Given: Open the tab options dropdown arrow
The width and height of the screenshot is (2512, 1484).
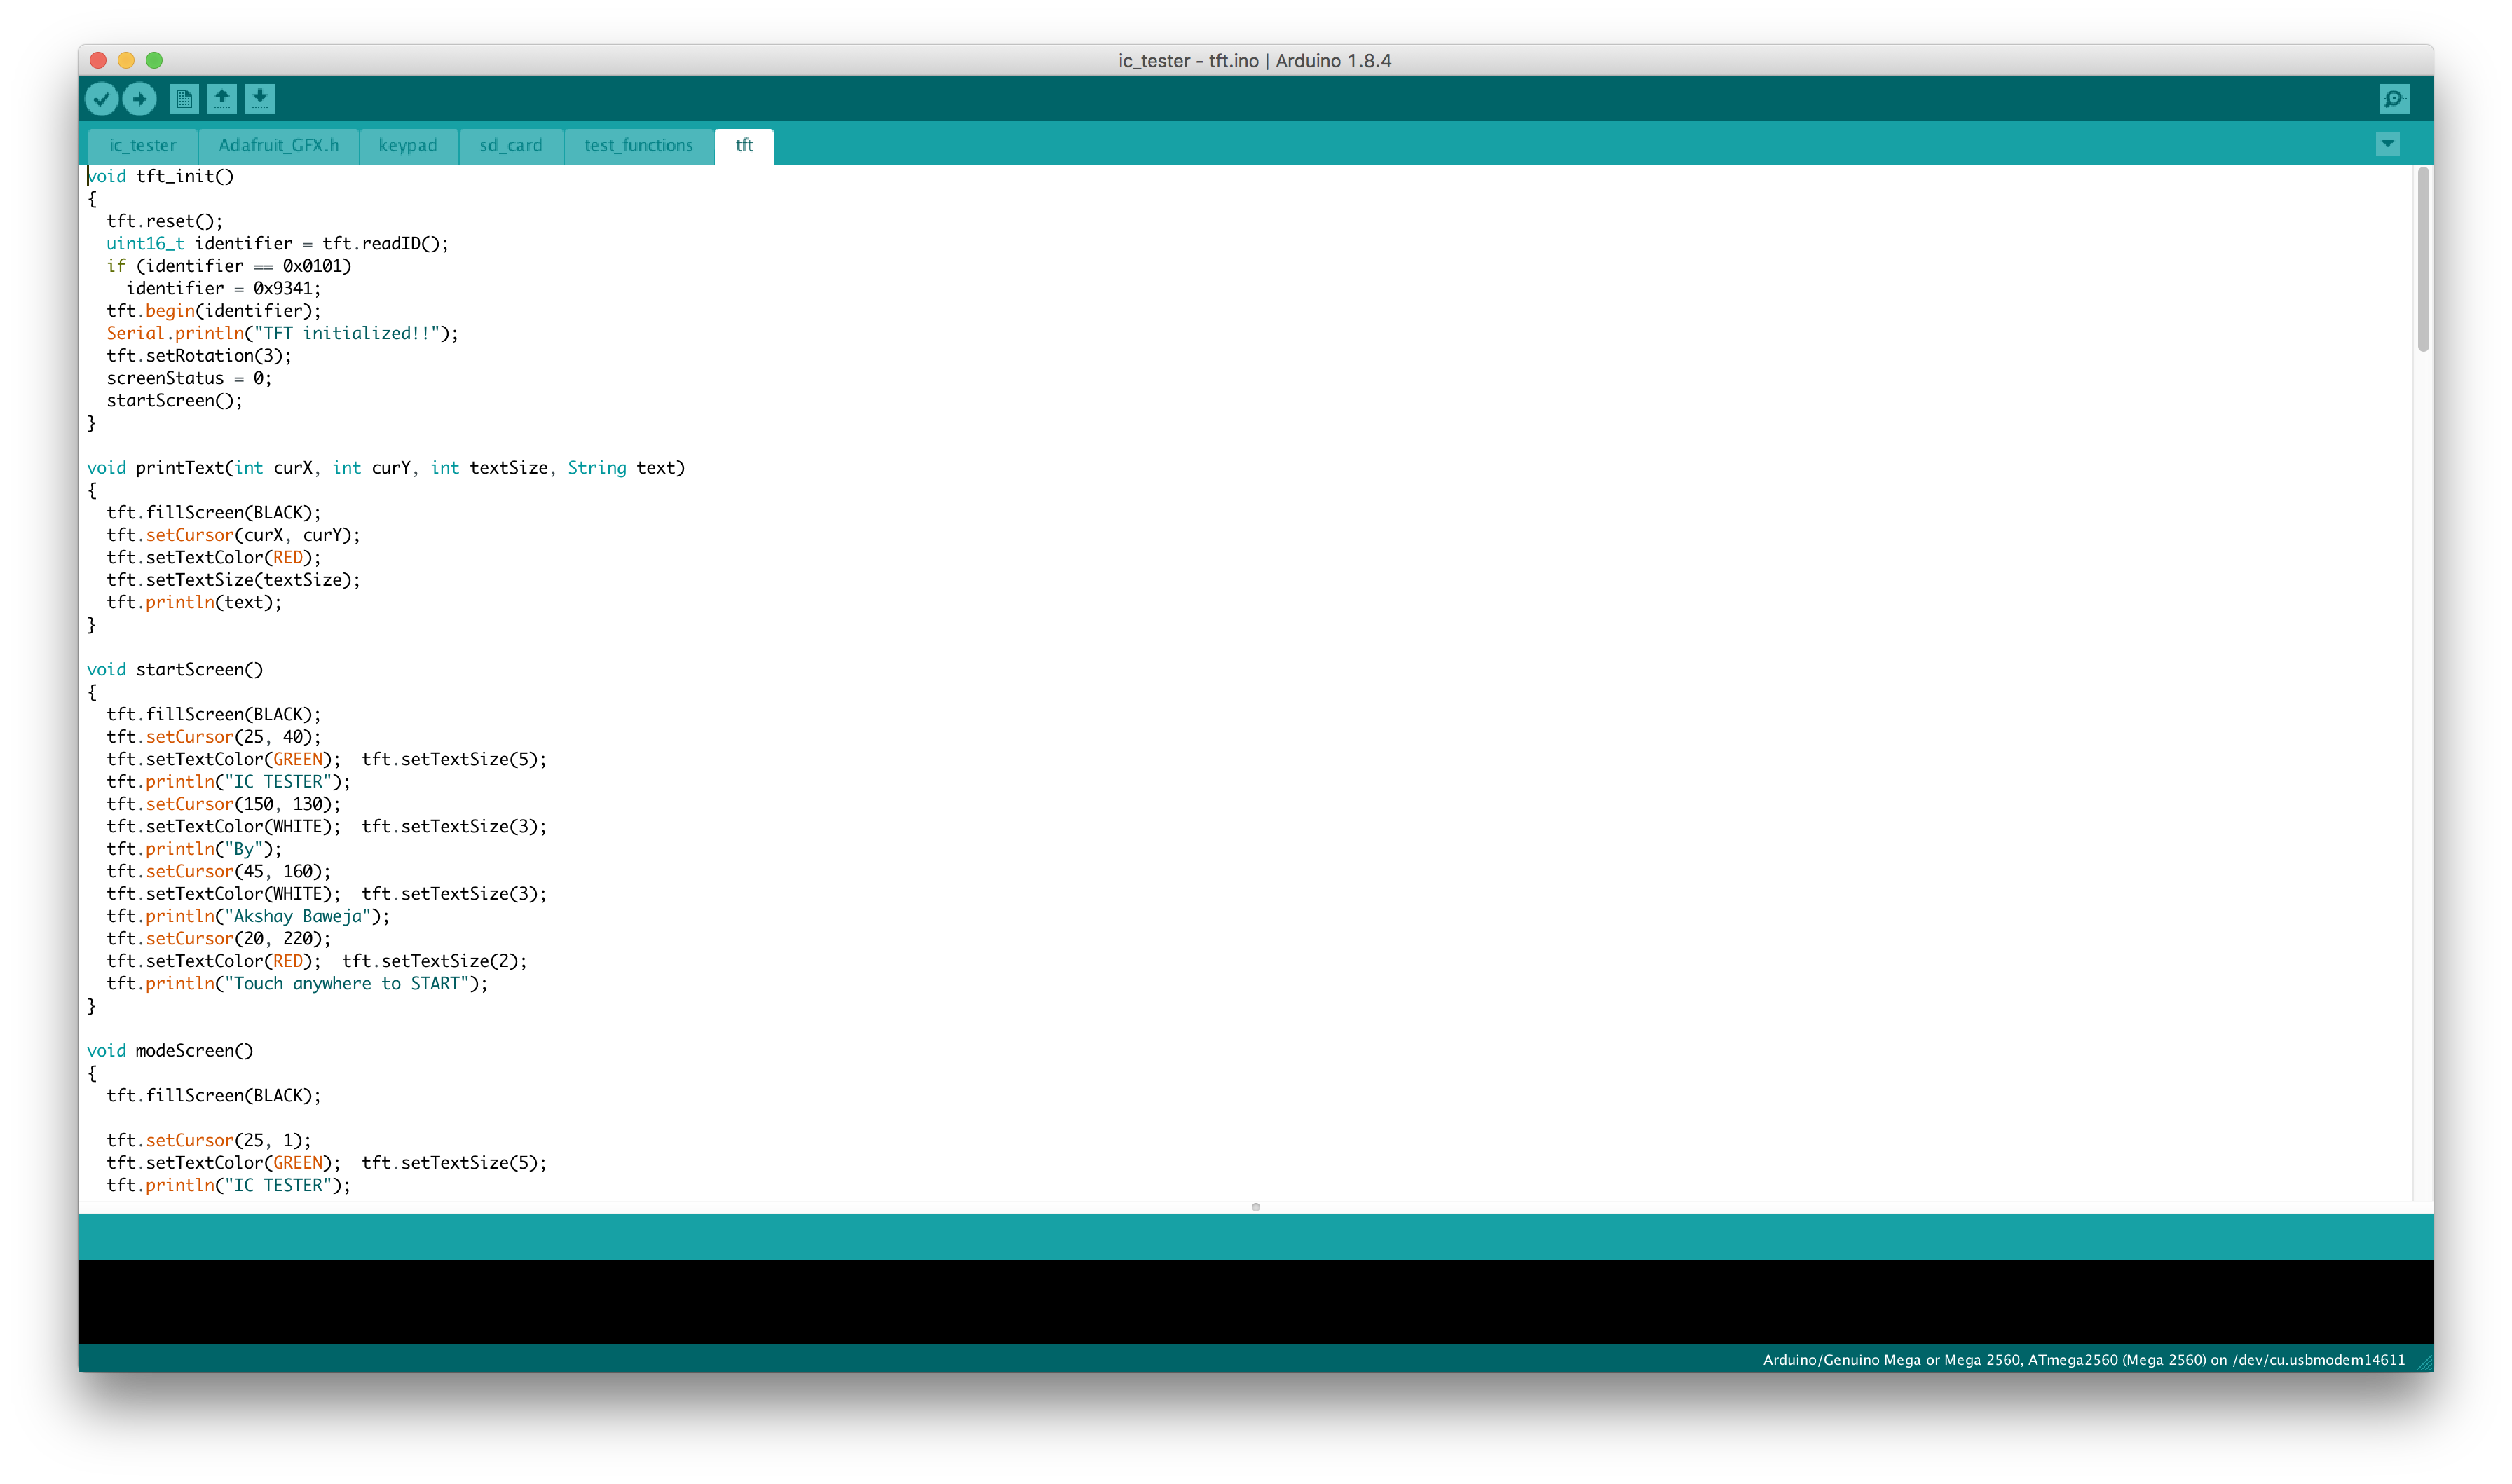Looking at the screenshot, I should (2387, 144).
